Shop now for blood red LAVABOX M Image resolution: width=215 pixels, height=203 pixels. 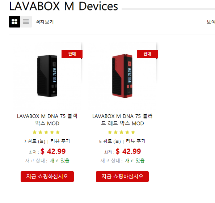[122, 177]
